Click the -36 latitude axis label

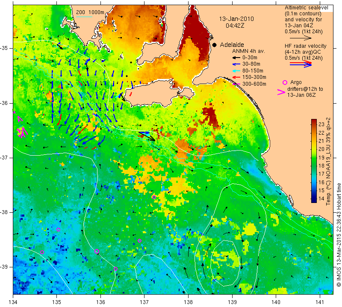point(4,103)
